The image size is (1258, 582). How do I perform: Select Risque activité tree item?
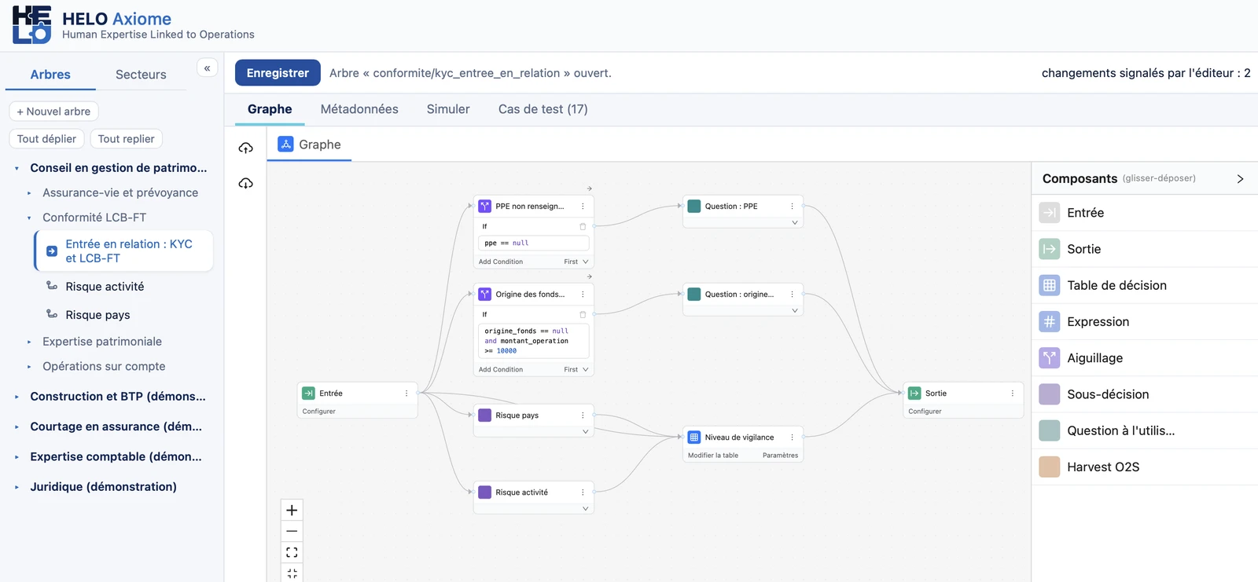tap(105, 287)
